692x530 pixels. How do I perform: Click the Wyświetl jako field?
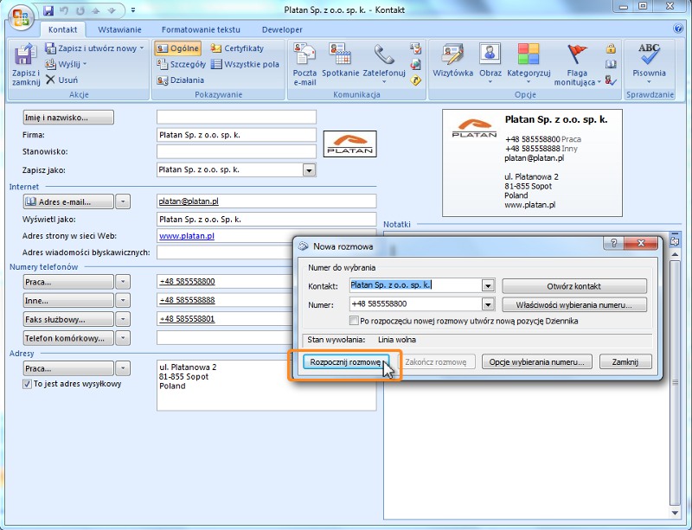coord(266,220)
